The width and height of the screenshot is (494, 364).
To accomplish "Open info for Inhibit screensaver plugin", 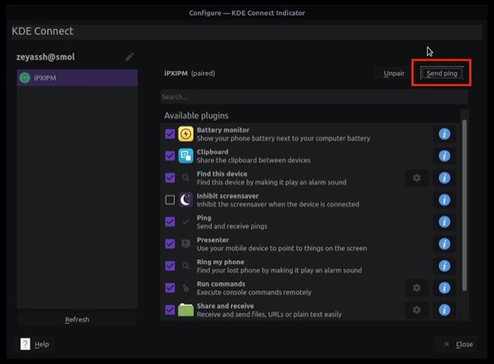I will tap(444, 200).
